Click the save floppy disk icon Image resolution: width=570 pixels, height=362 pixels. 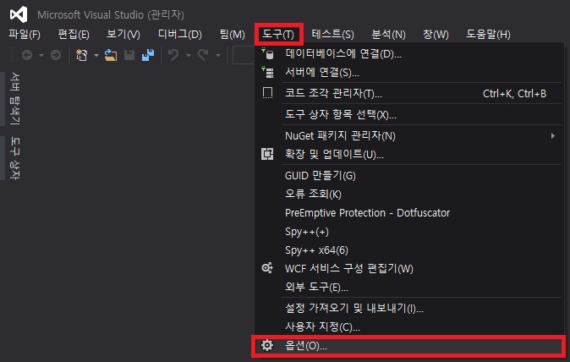point(129,55)
